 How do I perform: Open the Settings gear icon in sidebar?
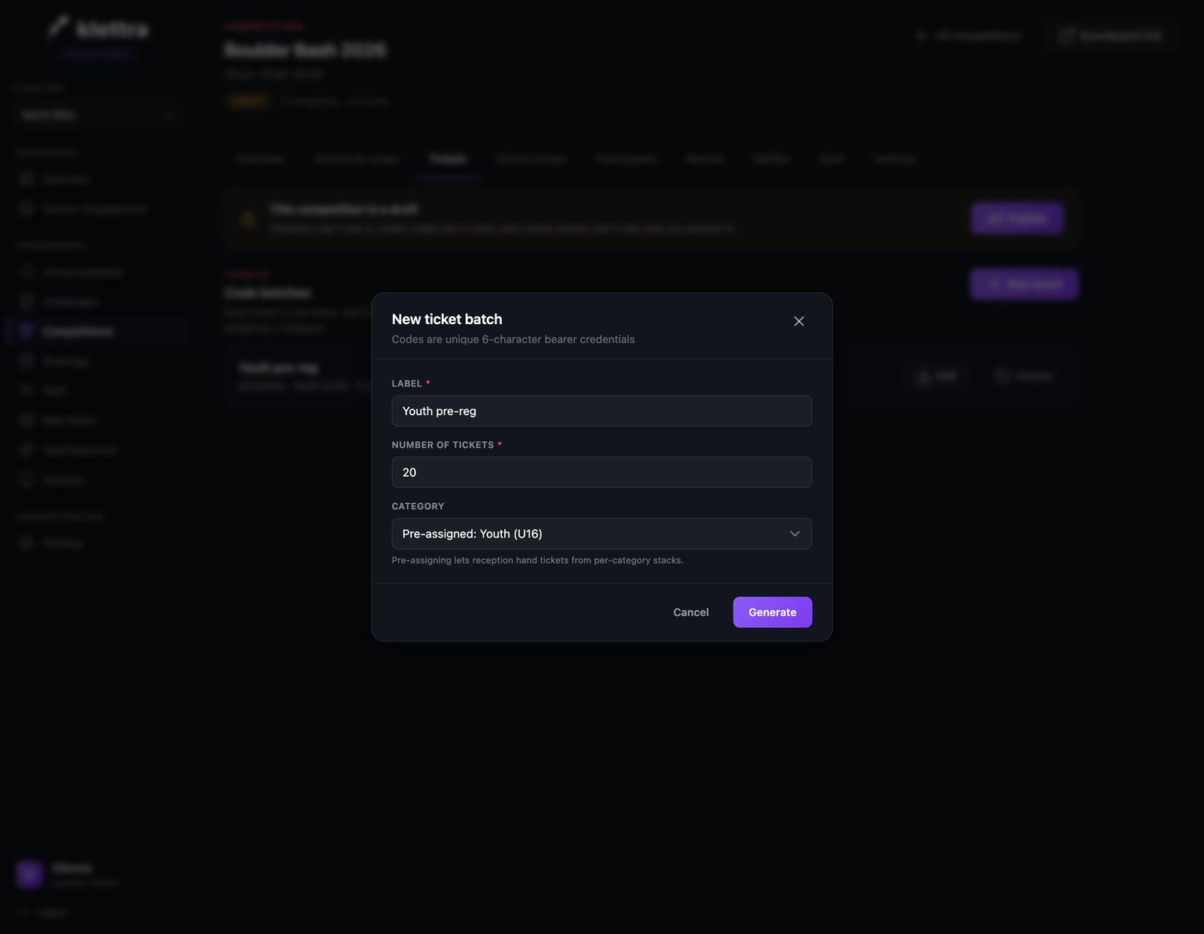(x=26, y=542)
